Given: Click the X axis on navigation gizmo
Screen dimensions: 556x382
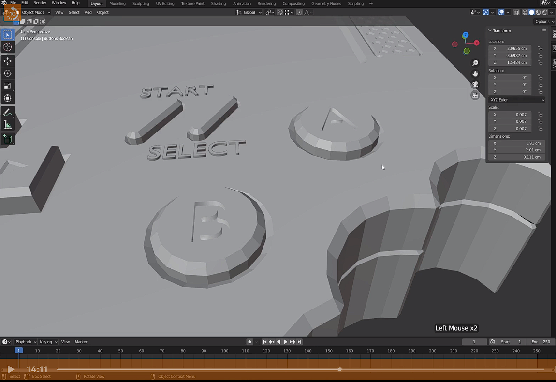Looking at the screenshot, I should [x=477, y=43].
